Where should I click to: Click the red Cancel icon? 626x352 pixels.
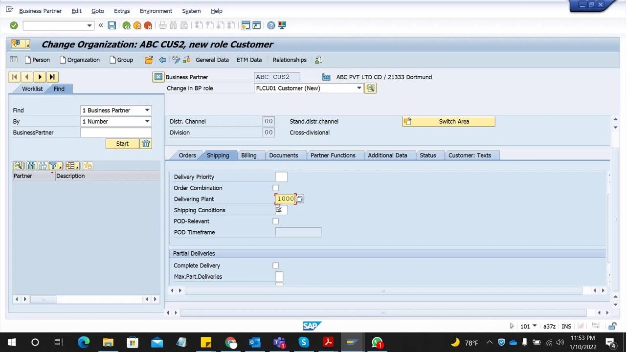point(148,25)
